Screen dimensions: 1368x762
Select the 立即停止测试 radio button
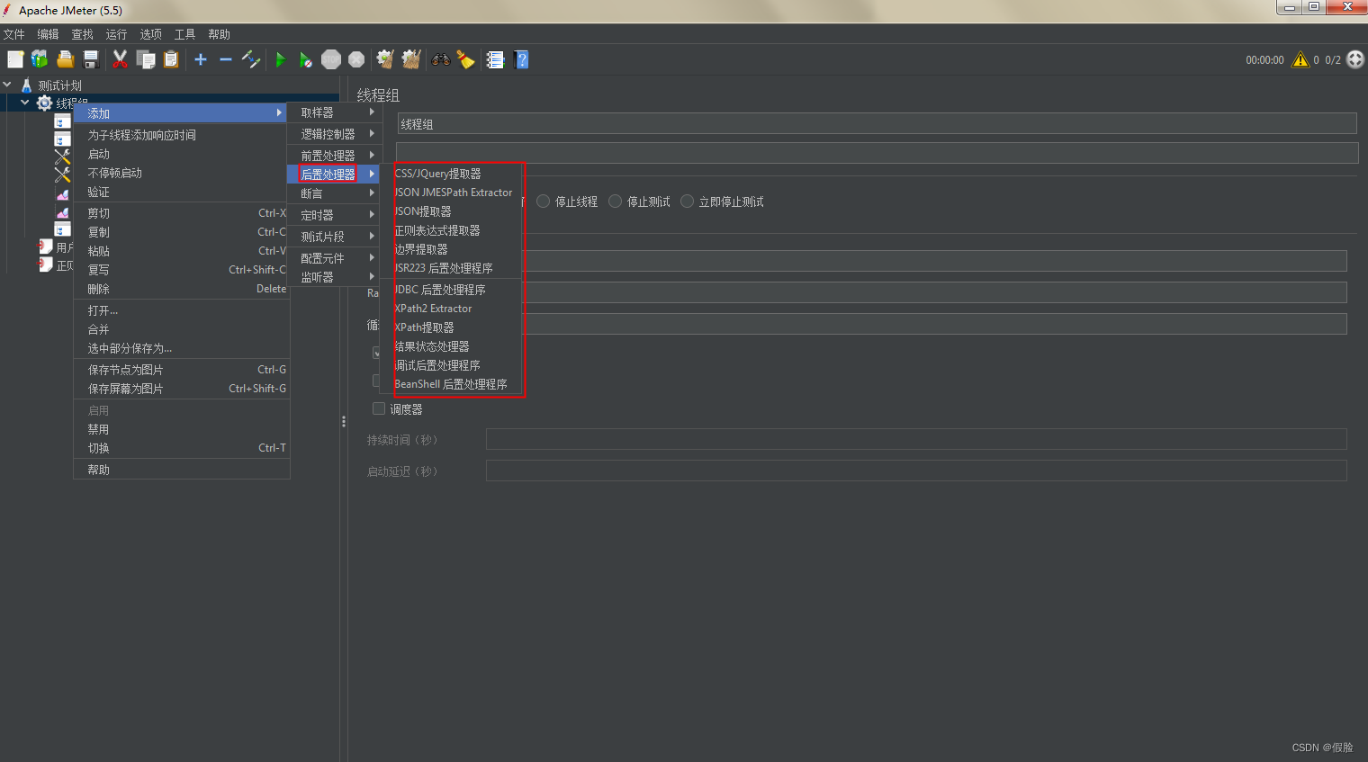coord(688,202)
